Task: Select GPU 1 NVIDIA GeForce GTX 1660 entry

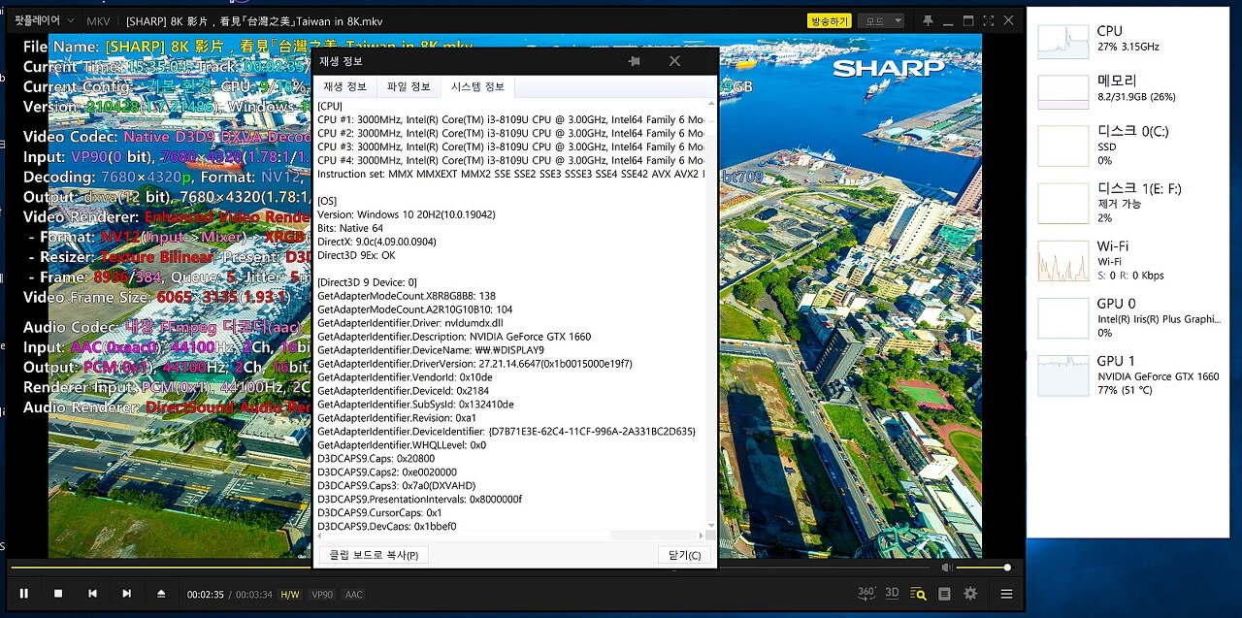Action: [x=1128, y=375]
